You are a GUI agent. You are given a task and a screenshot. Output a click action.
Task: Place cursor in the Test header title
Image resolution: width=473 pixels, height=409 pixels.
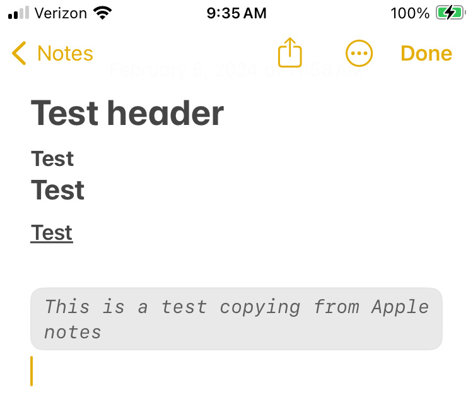[127, 113]
